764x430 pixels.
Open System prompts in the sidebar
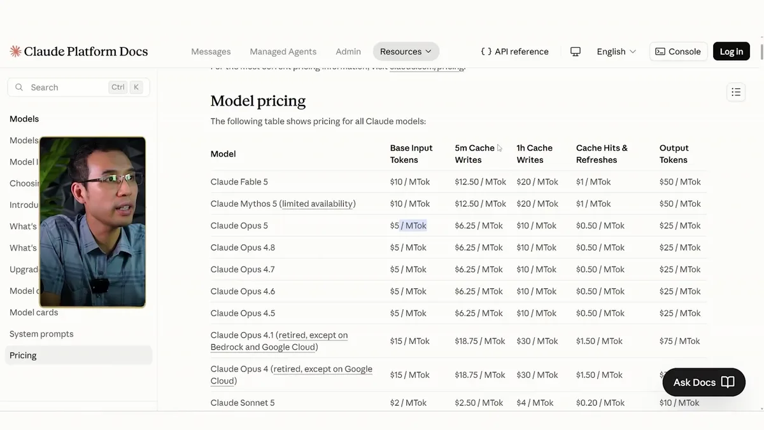pos(41,334)
